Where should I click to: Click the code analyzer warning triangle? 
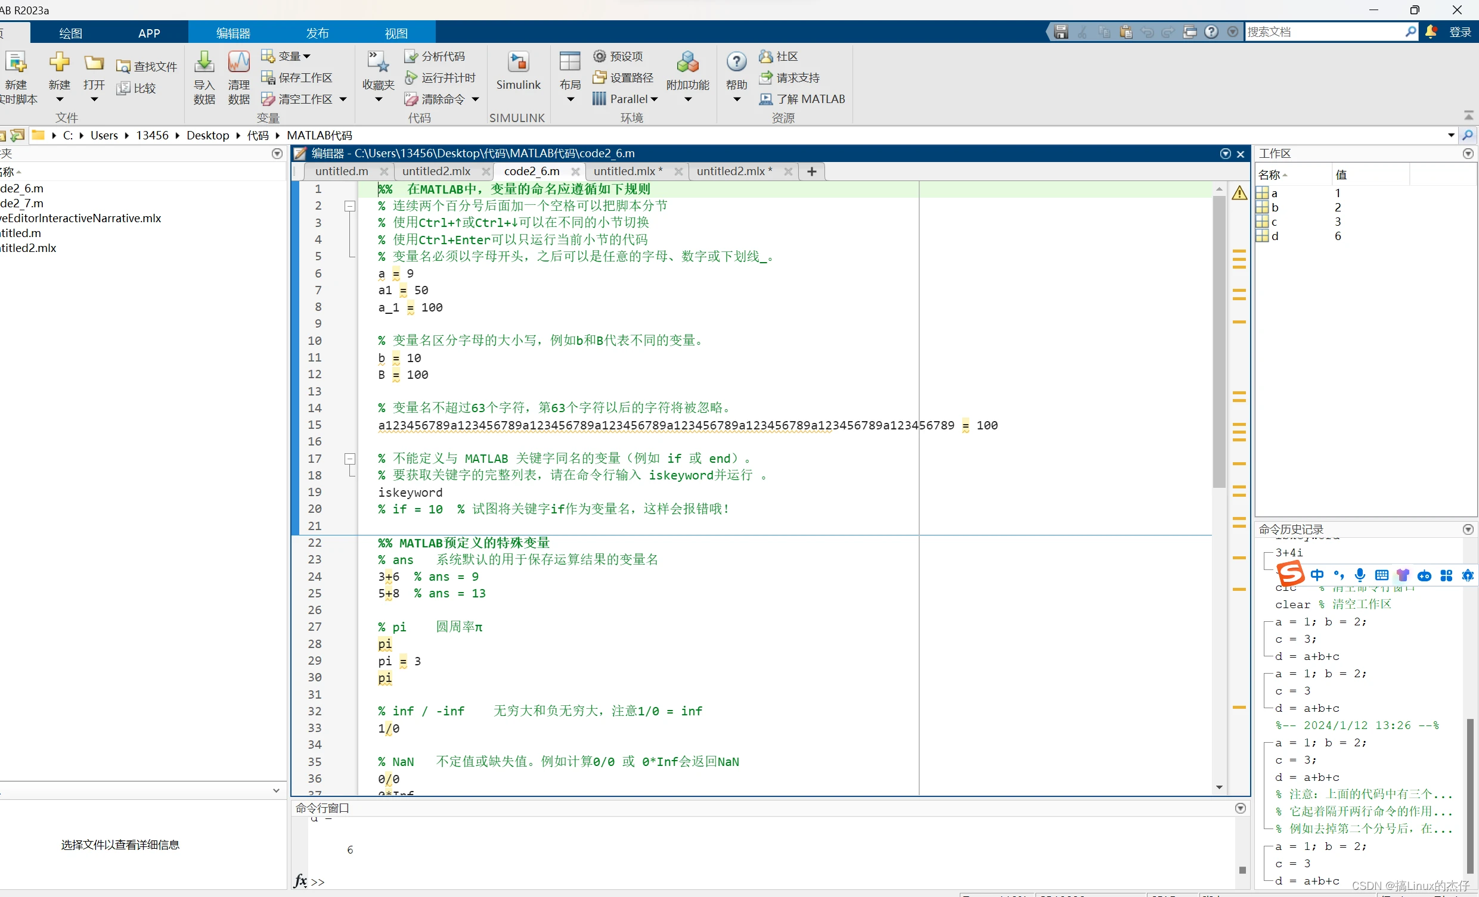tap(1239, 192)
